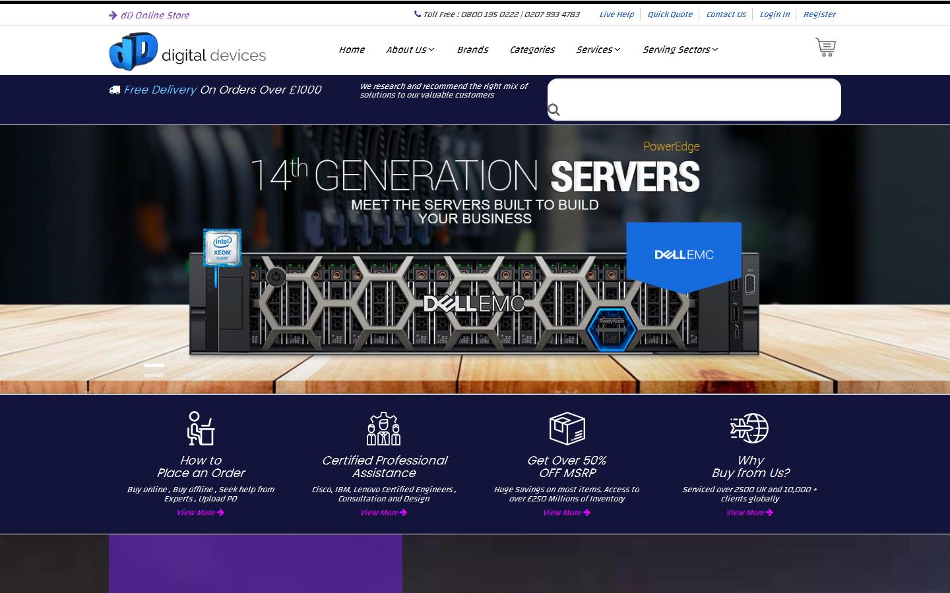Open the Categories menu

click(532, 50)
